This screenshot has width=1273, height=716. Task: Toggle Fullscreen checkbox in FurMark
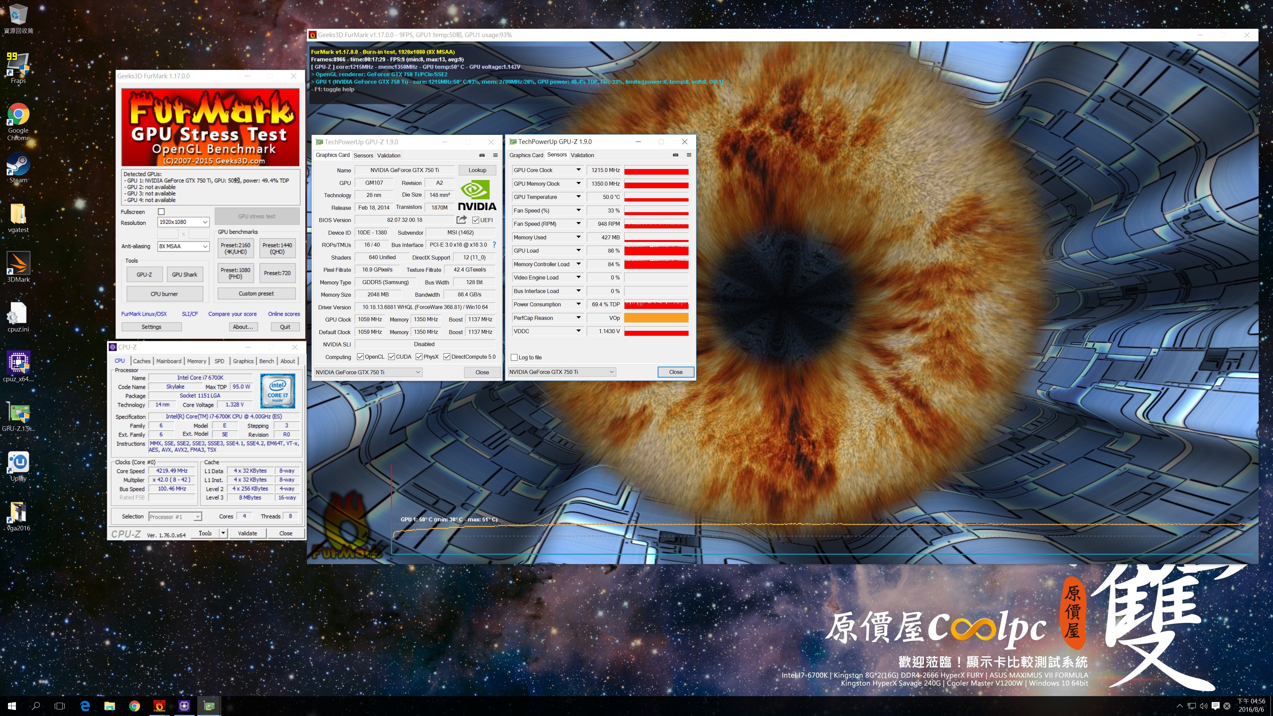pos(161,211)
